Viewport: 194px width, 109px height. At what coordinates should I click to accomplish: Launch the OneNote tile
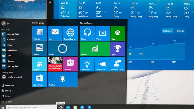point(70,64)
